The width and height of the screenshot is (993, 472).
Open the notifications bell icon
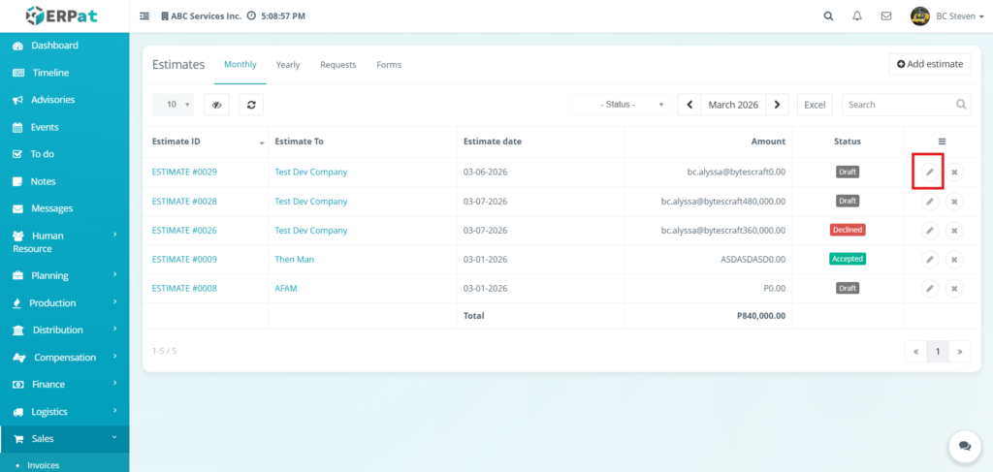[x=856, y=16]
